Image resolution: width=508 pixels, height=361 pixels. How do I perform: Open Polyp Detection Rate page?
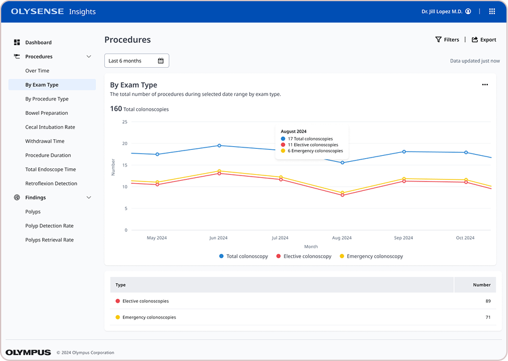[x=49, y=225]
